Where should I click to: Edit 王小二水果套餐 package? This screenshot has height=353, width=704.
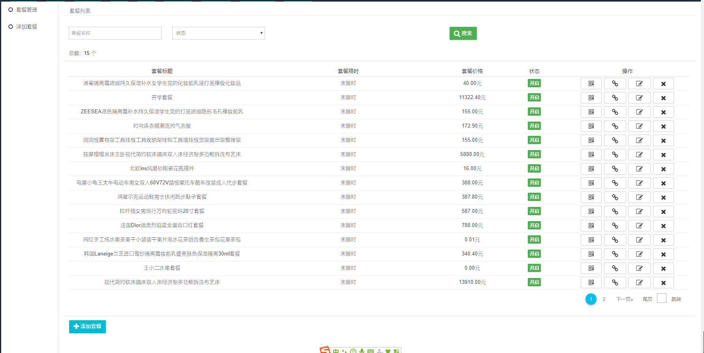pos(639,268)
